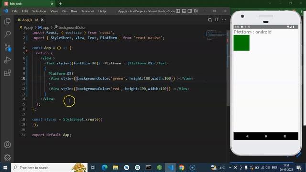Click the 'green' string on line 10
Screen dimensions: 306x172
coord(118,78)
